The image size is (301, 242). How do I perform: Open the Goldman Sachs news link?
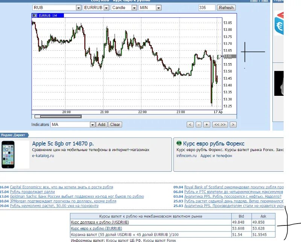(x=77, y=197)
